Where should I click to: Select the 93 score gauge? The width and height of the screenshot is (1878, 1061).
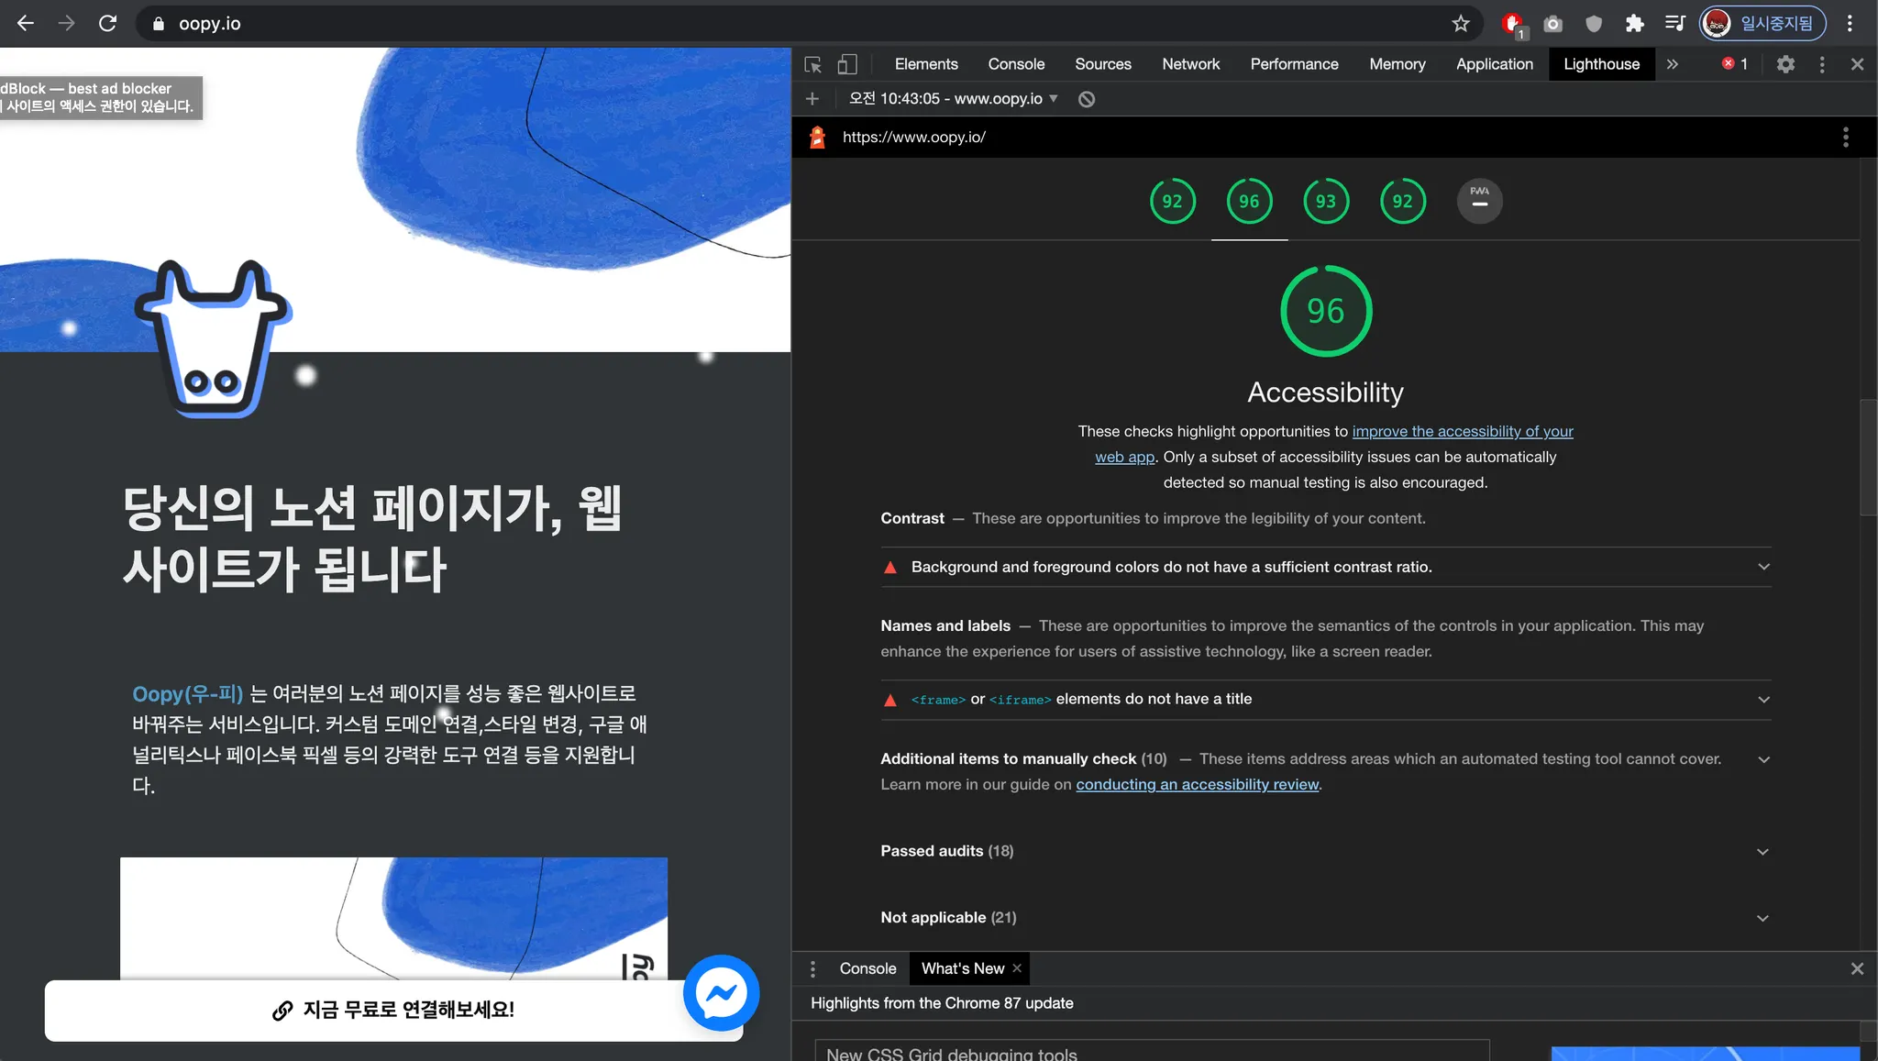point(1326,201)
